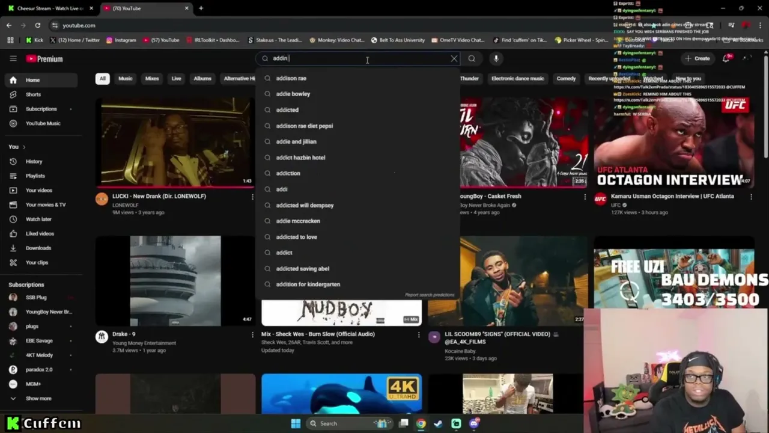Click the Windows taskbar Search box
The image size is (769, 433).
(350, 423)
